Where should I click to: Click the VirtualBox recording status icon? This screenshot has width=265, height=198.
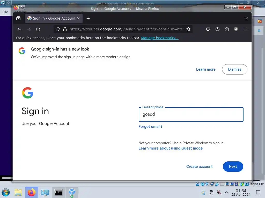tap(232, 184)
